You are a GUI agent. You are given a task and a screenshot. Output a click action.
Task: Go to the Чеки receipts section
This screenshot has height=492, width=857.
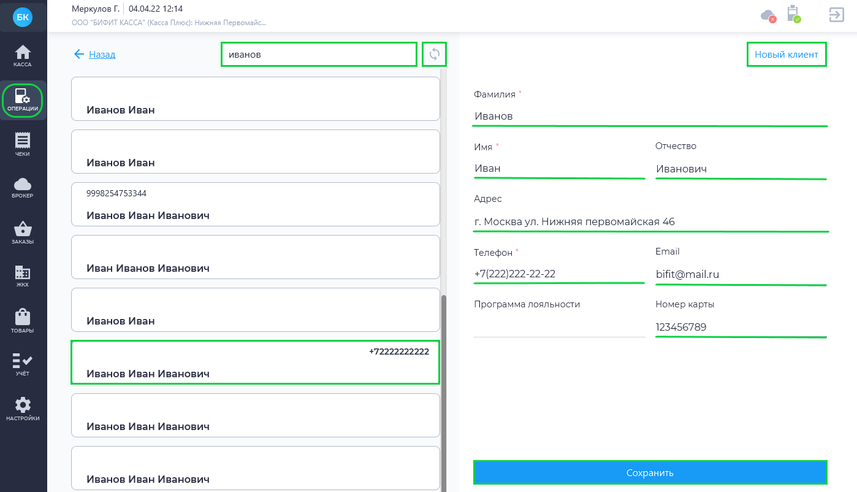pos(23,145)
